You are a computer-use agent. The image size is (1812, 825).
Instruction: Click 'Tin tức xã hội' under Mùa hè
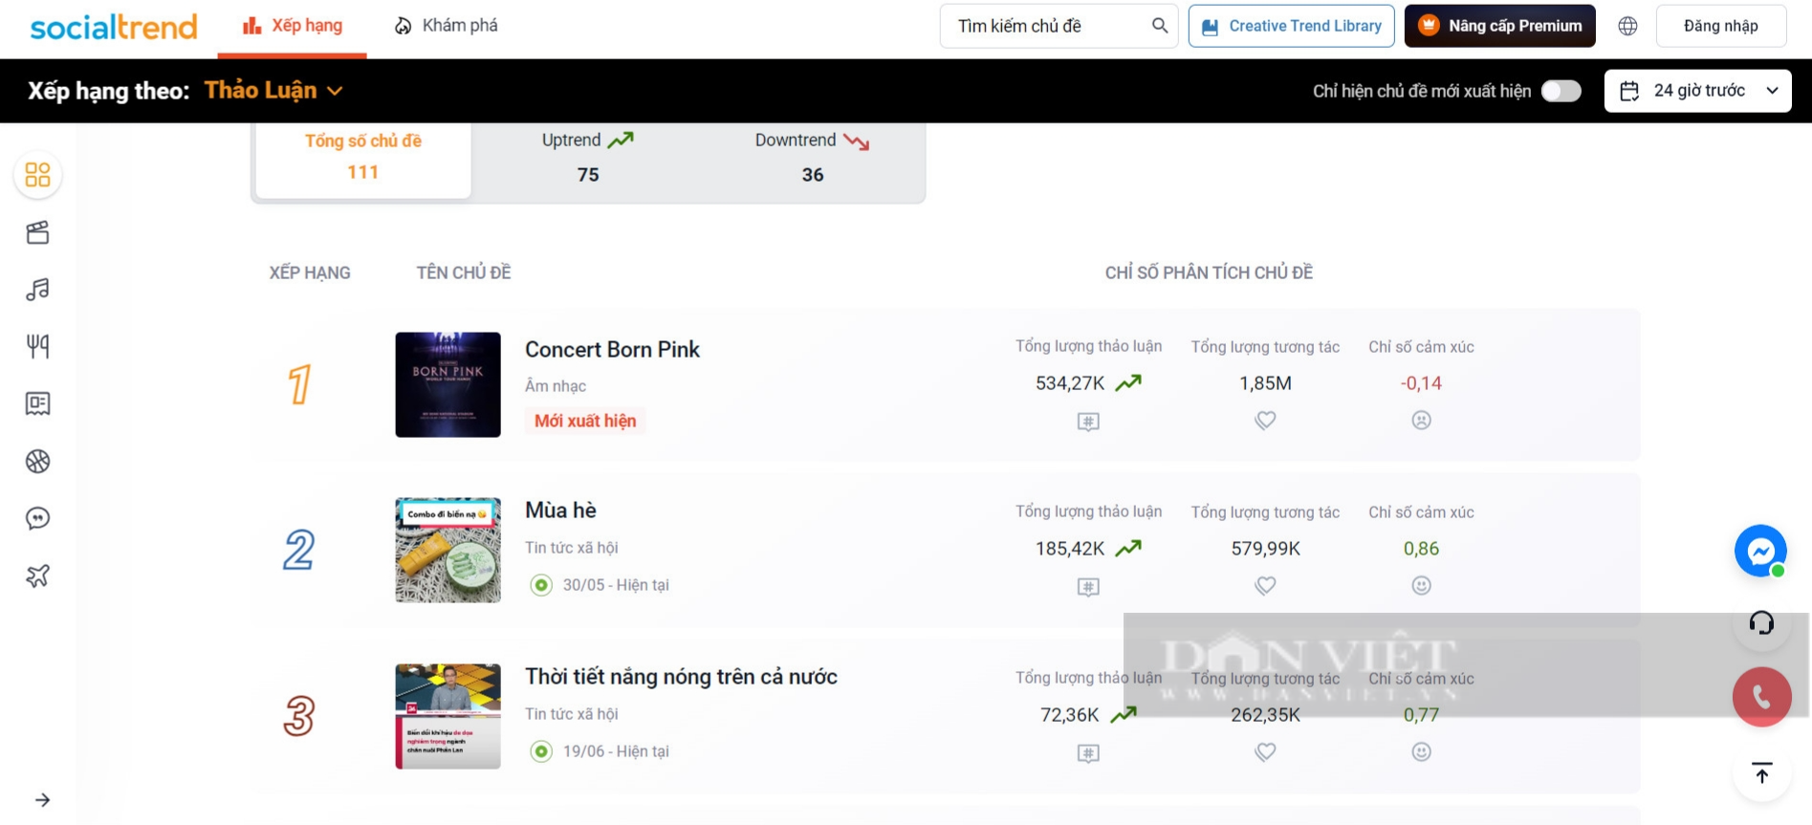(x=572, y=548)
